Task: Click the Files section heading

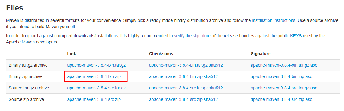Action: pyautogui.click(x=15, y=8)
